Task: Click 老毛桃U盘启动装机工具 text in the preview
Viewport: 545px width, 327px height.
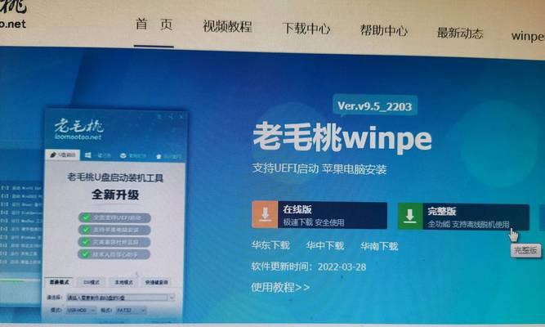Action: tap(115, 177)
